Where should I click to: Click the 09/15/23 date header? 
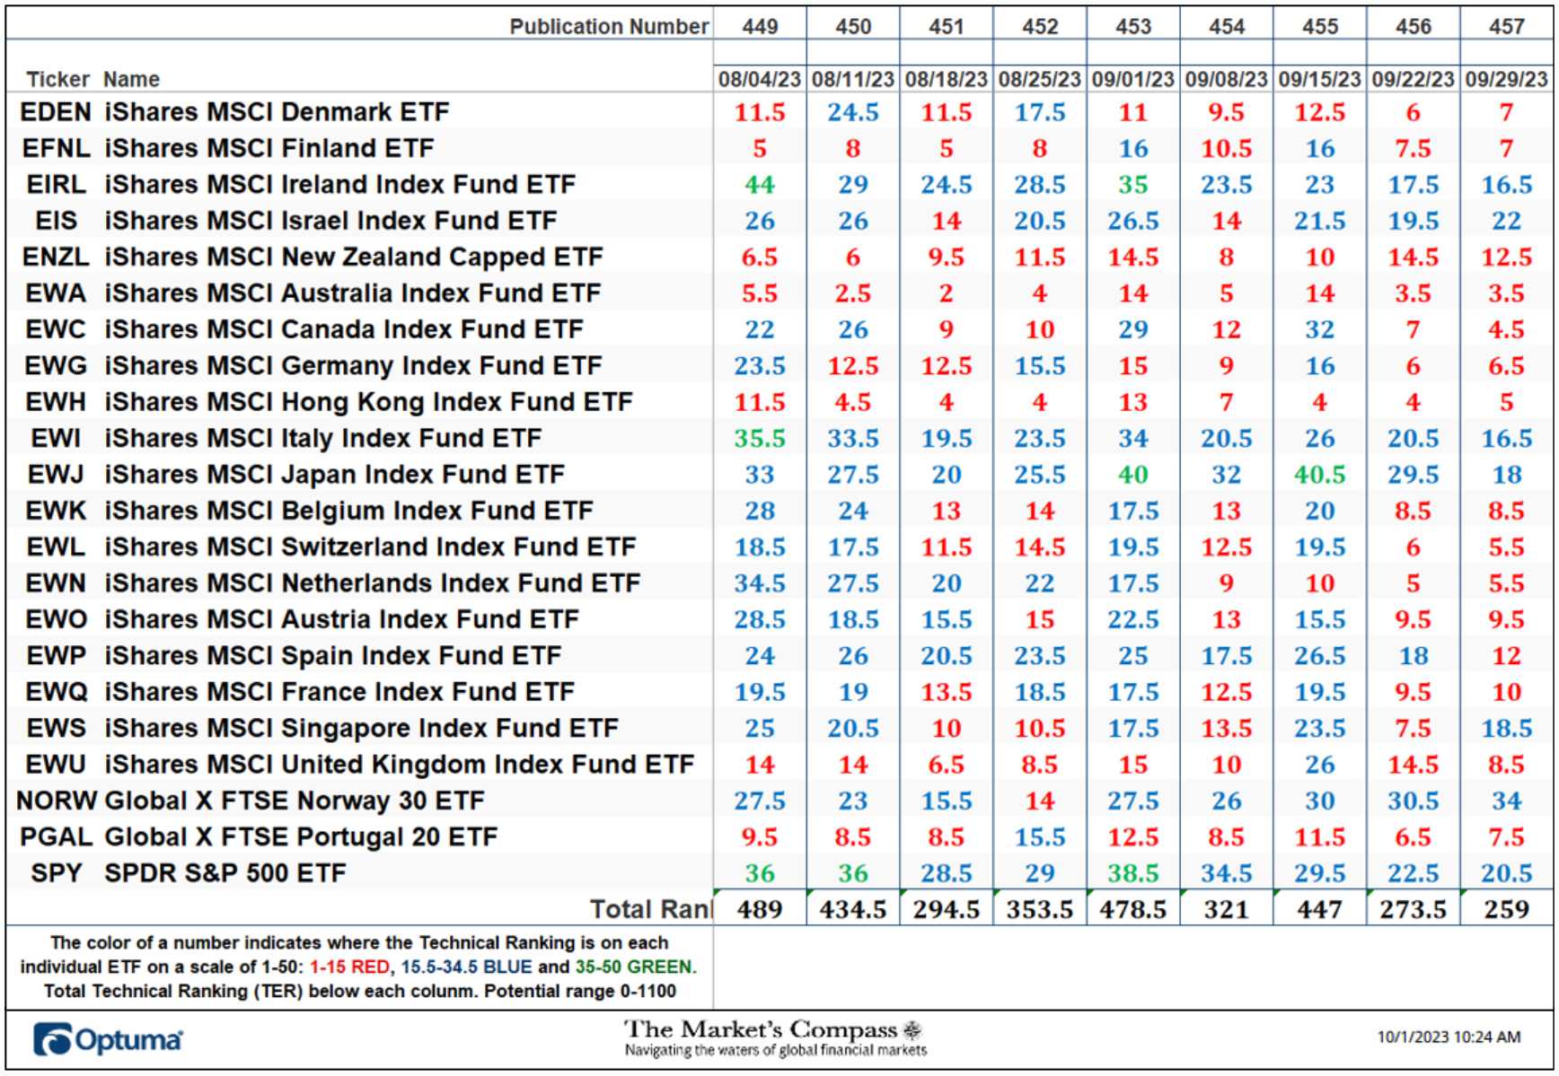coord(1320,80)
